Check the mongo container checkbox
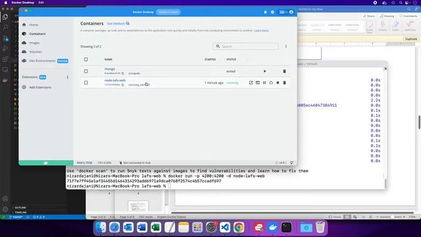 click(x=86, y=71)
